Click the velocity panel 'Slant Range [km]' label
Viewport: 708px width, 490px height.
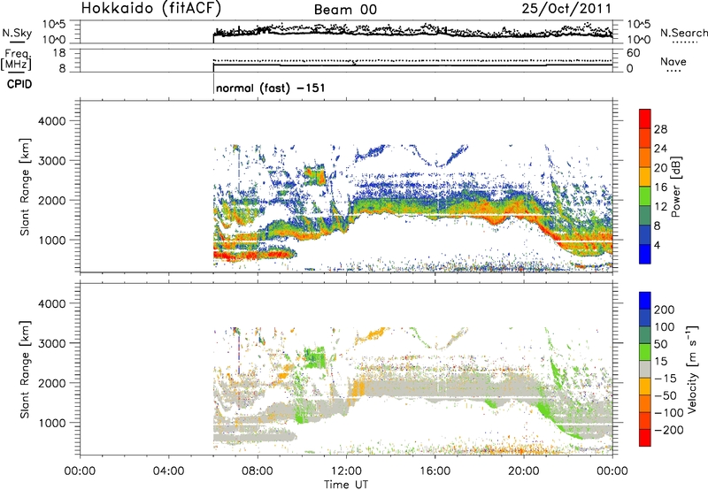click(25, 370)
